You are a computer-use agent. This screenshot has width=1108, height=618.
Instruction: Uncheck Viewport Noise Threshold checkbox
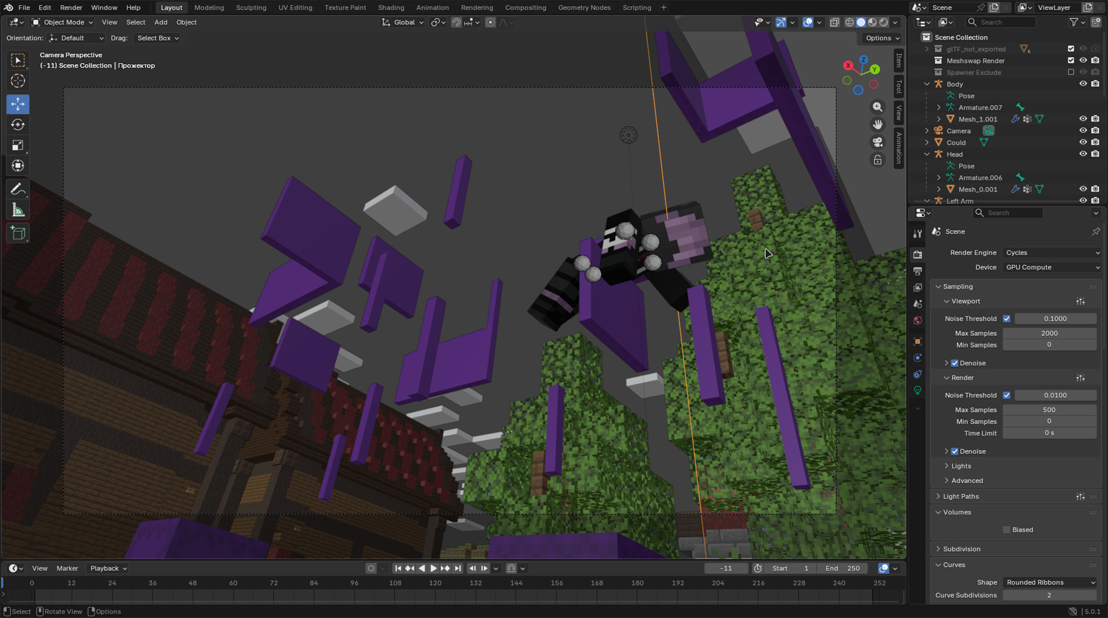(1006, 319)
